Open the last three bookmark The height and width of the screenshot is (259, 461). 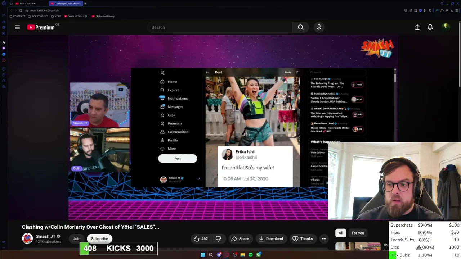click(x=104, y=16)
